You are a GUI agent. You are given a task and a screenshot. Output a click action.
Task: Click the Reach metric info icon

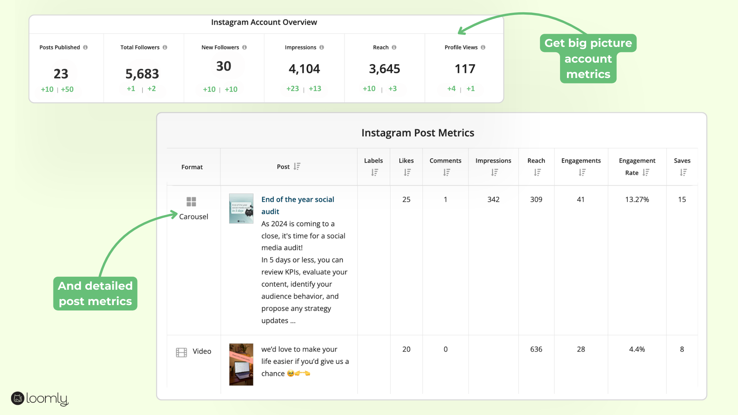click(x=394, y=47)
